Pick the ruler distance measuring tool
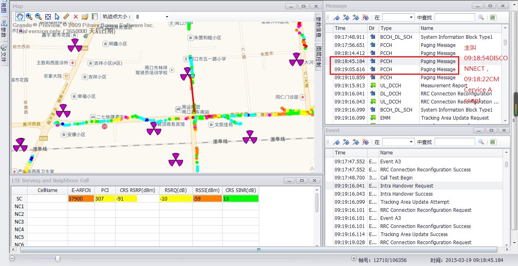The width and height of the screenshot is (518, 266). coord(66,17)
